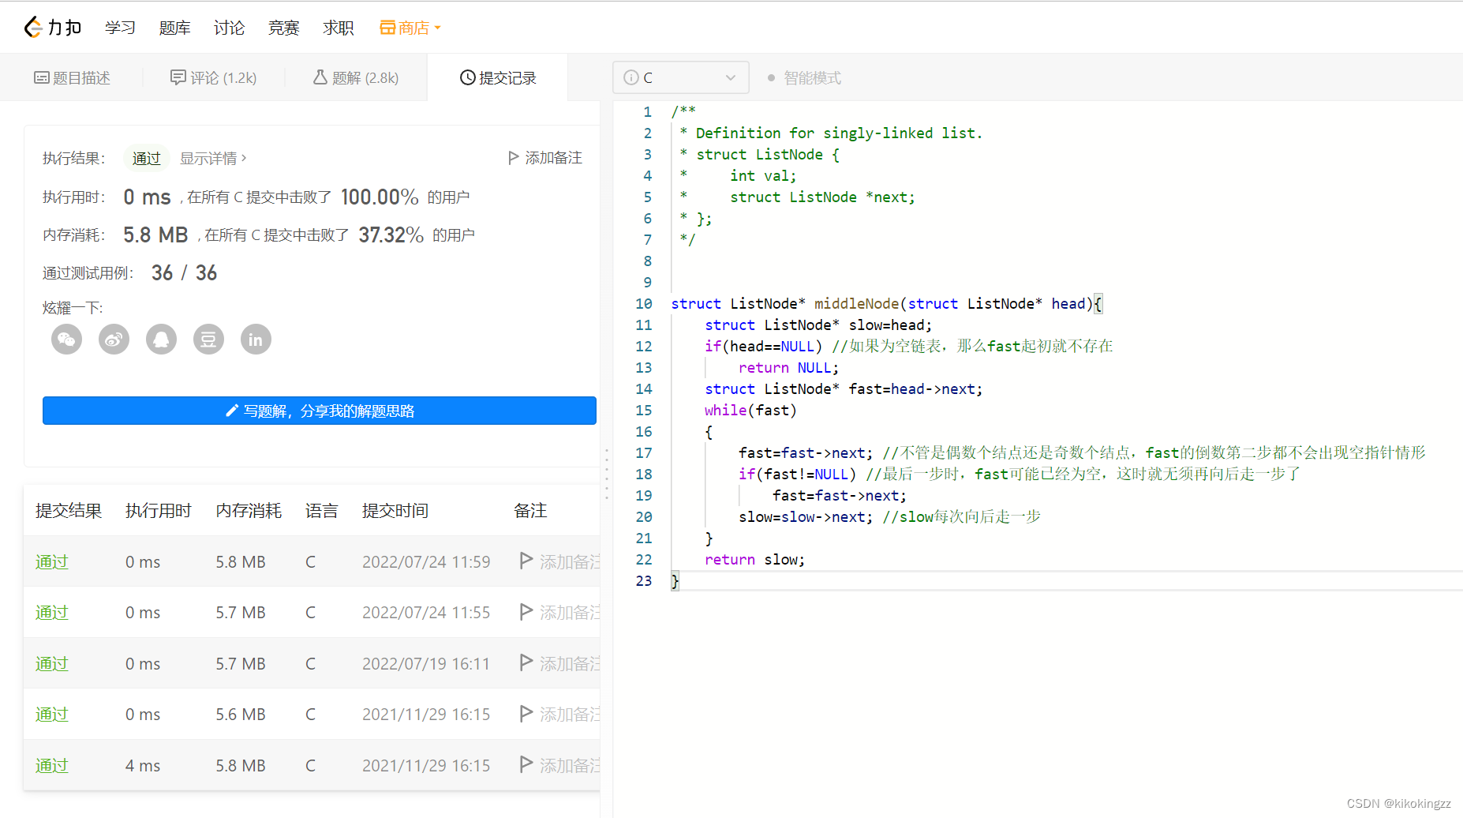The height and width of the screenshot is (818, 1463).
Task: Open the first 通过 submission link
Action: (x=51, y=561)
